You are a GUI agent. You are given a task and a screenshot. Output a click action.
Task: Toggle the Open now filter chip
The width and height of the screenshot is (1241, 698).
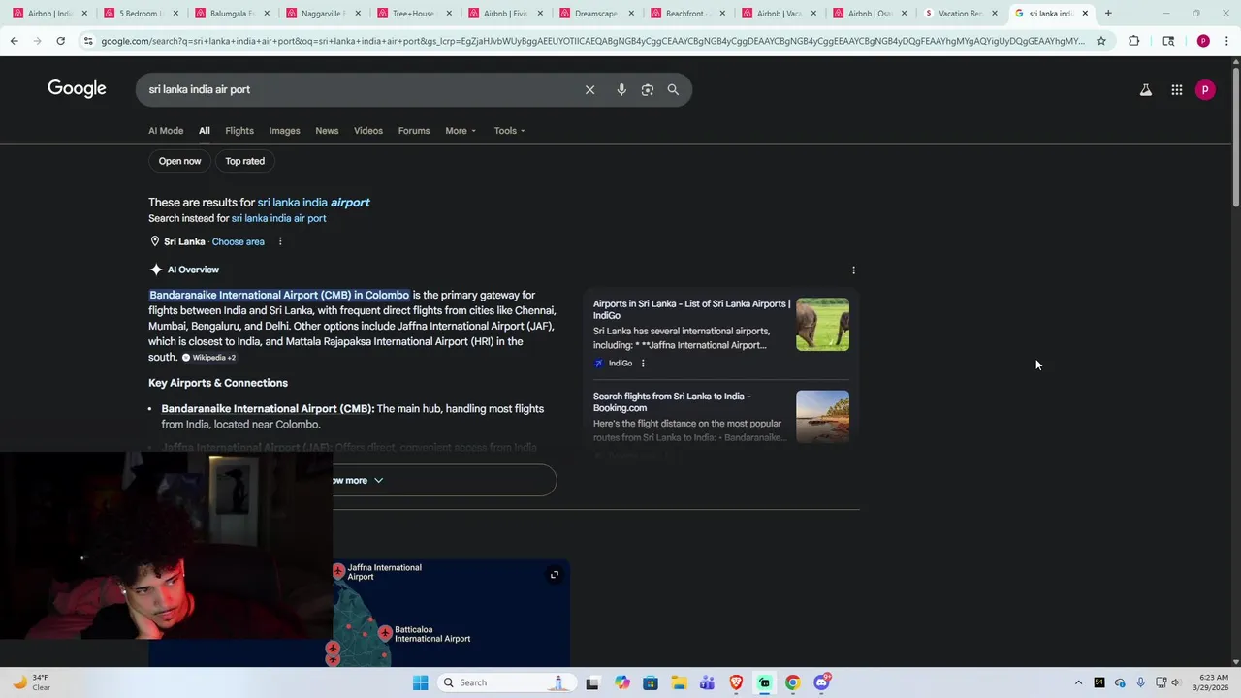point(179,161)
